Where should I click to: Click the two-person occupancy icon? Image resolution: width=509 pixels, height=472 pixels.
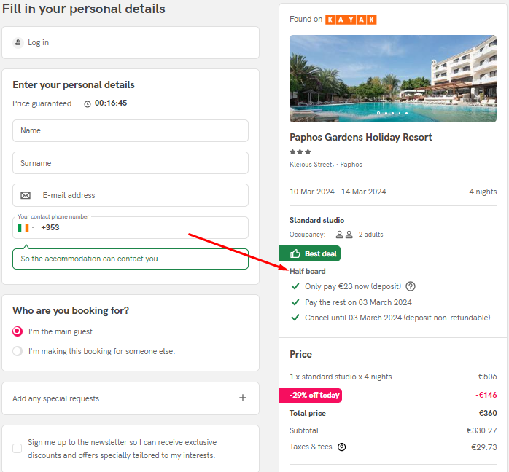coord(344,235)
